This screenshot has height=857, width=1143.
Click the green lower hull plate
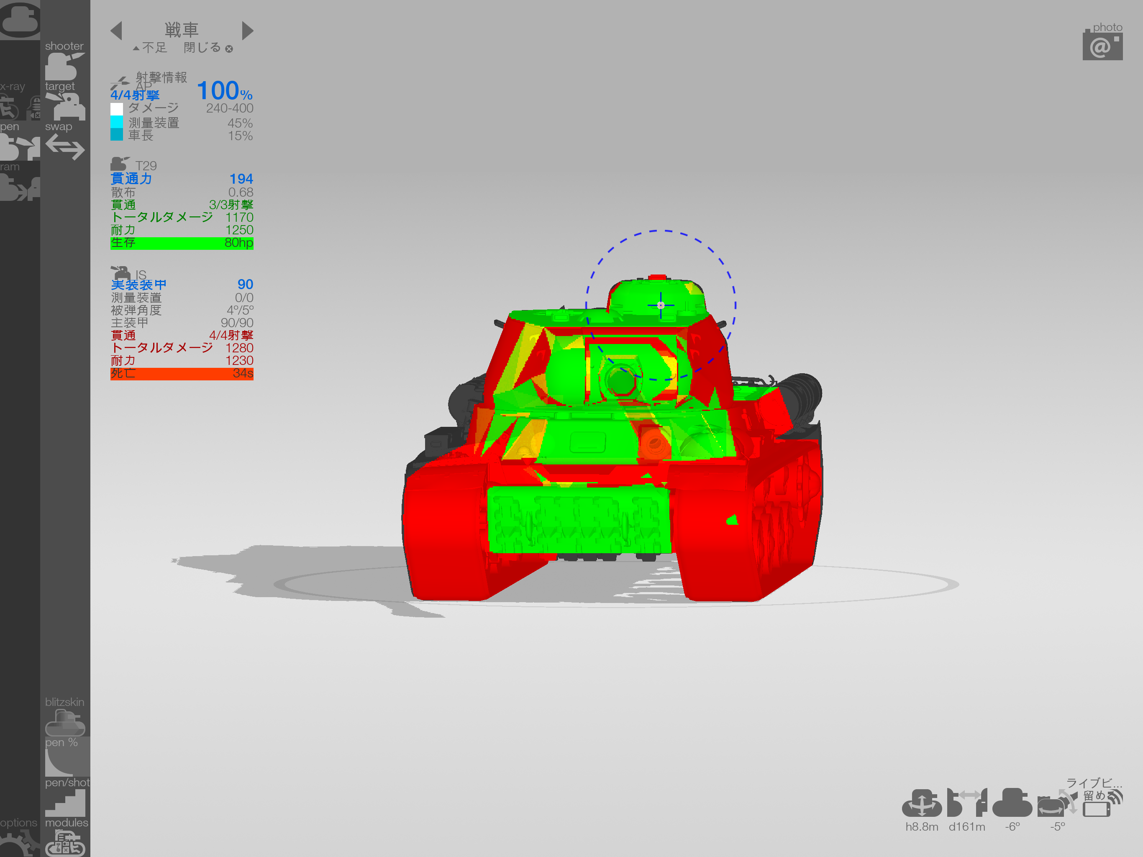pos(579,519)
